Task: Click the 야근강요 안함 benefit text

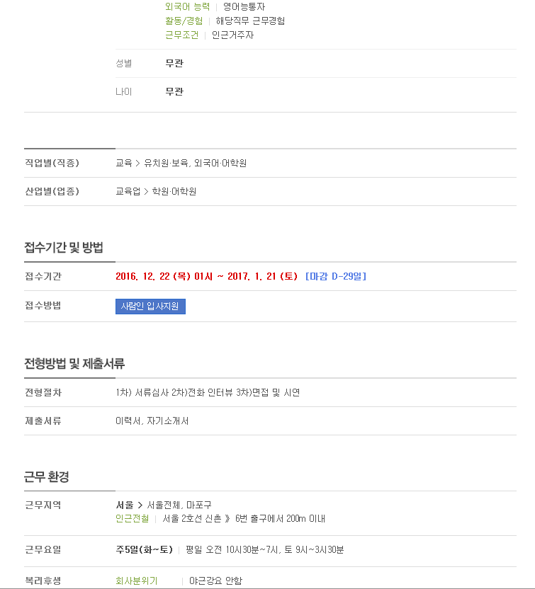Action: [x=216, y=581]
